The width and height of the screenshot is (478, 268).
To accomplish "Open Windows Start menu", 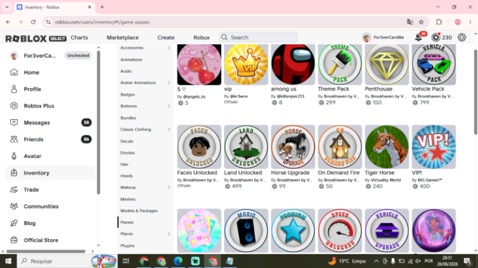I will tap(8, 261).
